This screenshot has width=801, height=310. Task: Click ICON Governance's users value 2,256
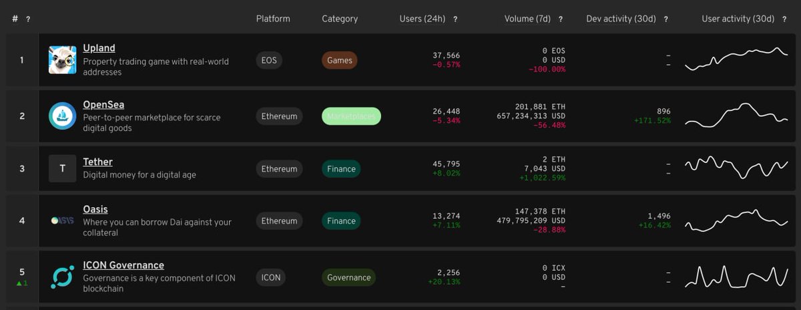pos(449,272)
